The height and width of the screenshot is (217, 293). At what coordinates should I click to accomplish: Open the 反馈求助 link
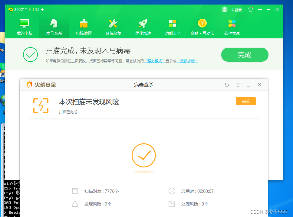(187, 61)
